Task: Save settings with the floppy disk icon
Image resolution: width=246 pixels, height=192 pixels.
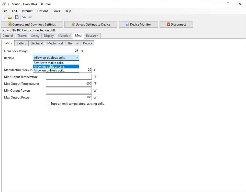Action: click(17, 17)
